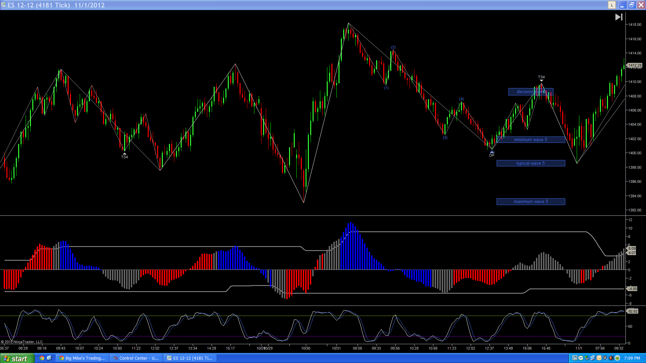The width and height of the screenshot is (646, 363).
Task: Click the 2012 NinjaTrader, LLC copyright text
Action: click(22, 342)
